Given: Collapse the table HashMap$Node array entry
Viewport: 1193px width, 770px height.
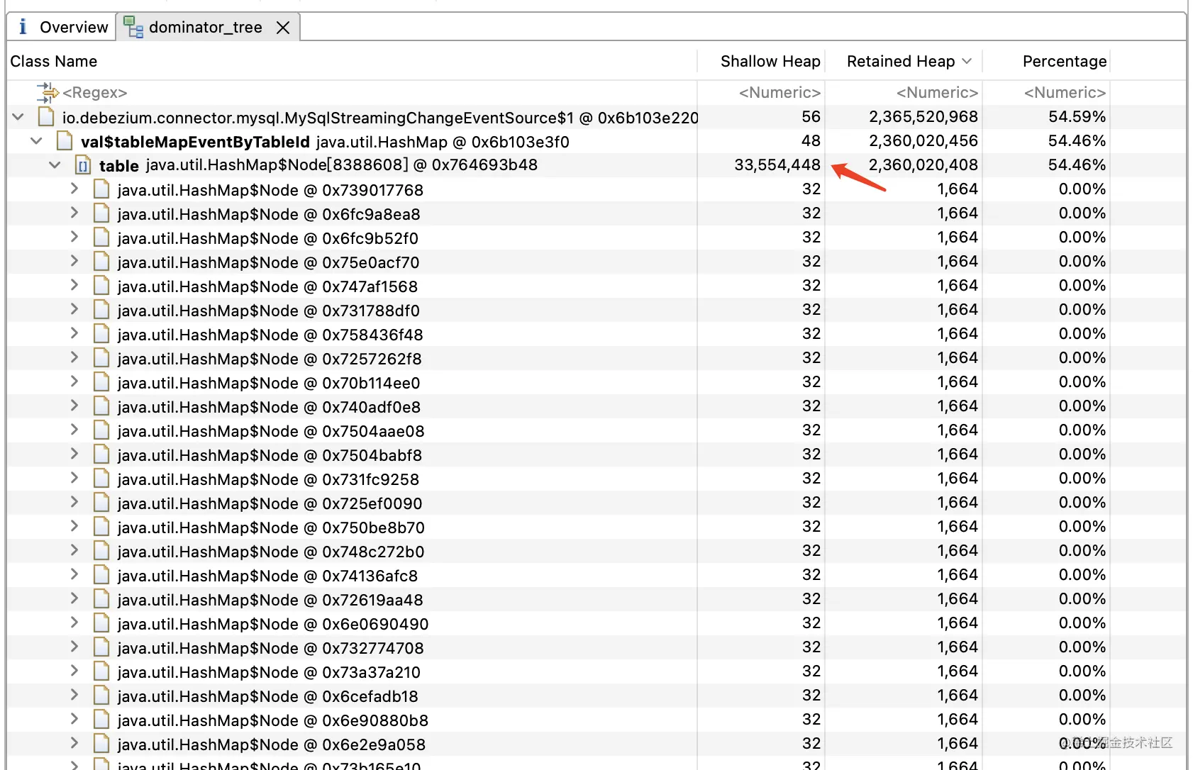Looking at the screenshot, I should [55, 165].
